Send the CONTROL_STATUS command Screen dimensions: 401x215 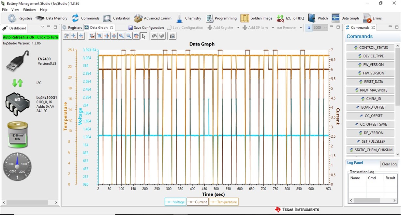[370, 48]
